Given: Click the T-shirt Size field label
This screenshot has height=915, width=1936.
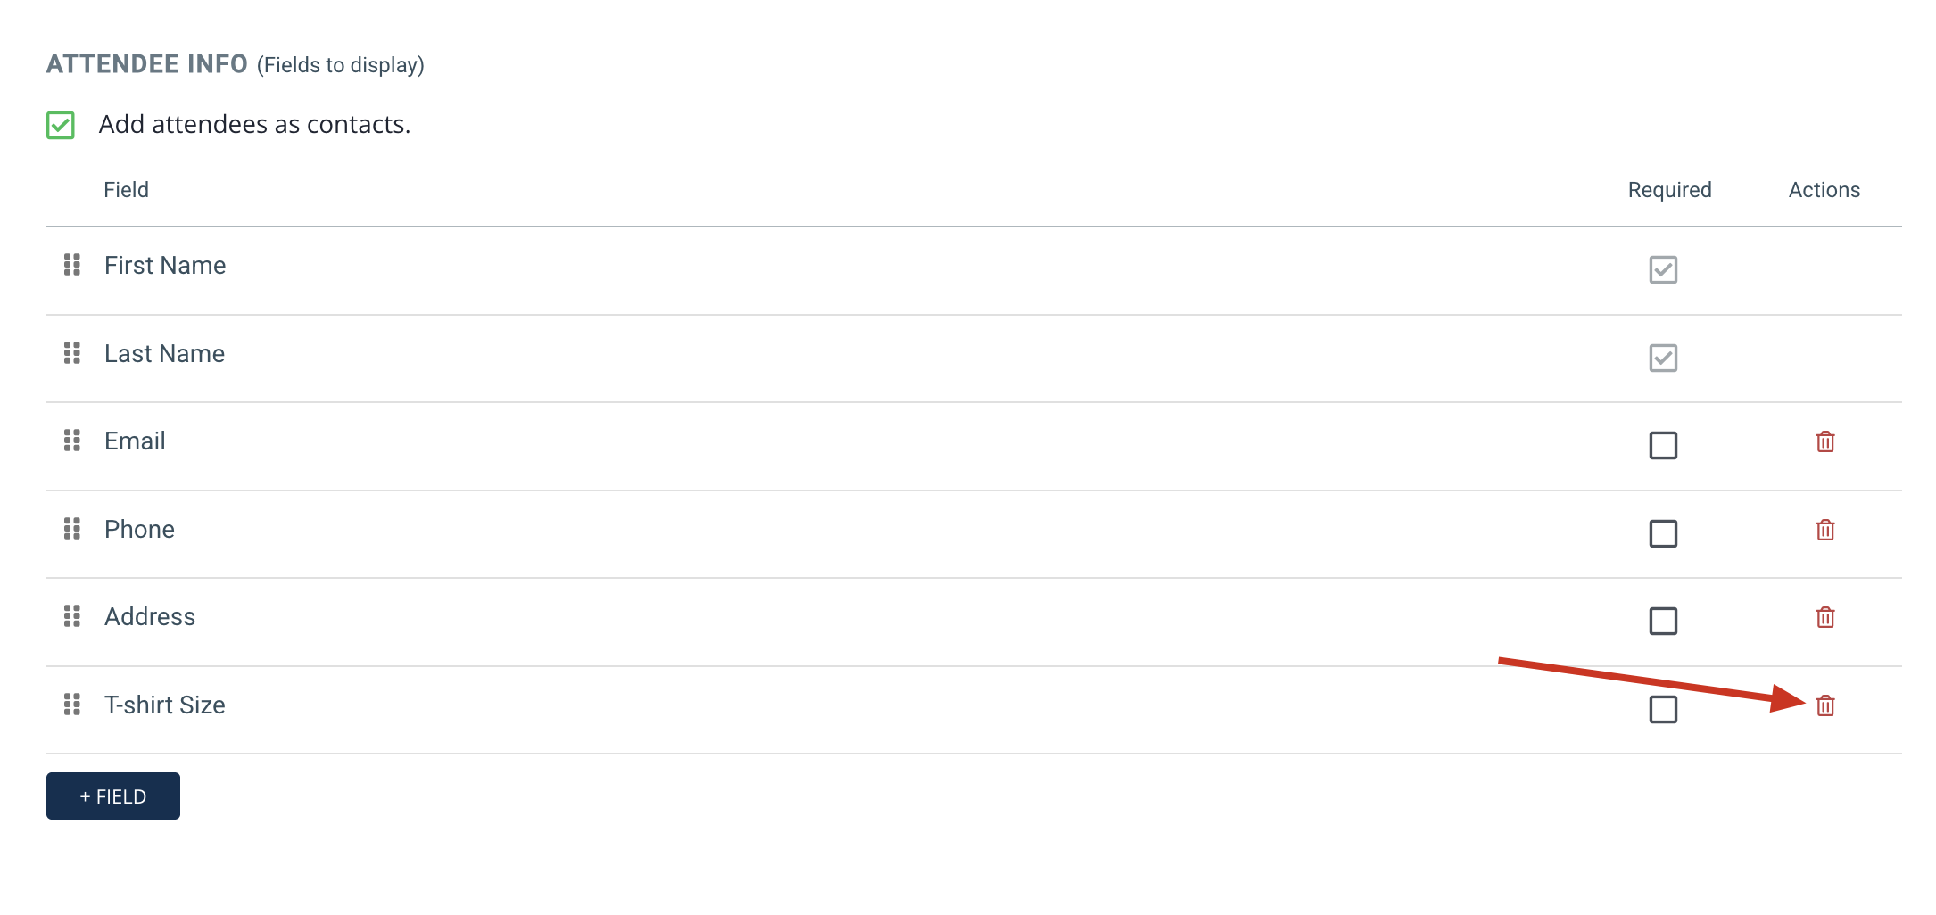Looking at the screenshot, I should [x=165, y=705].
